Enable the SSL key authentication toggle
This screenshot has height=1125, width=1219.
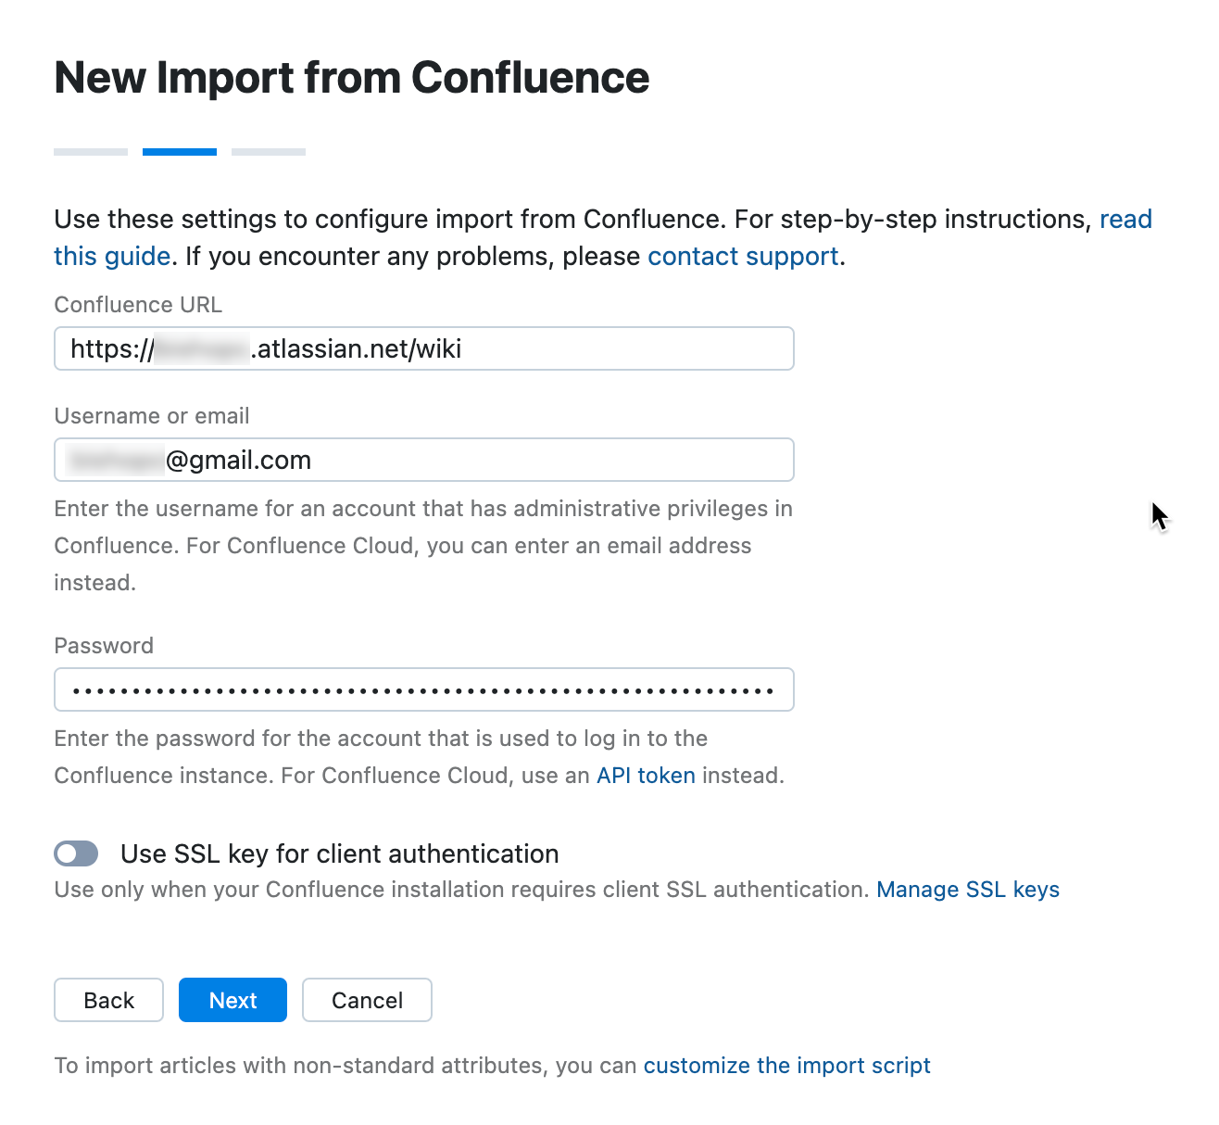(x=76, y=853)
